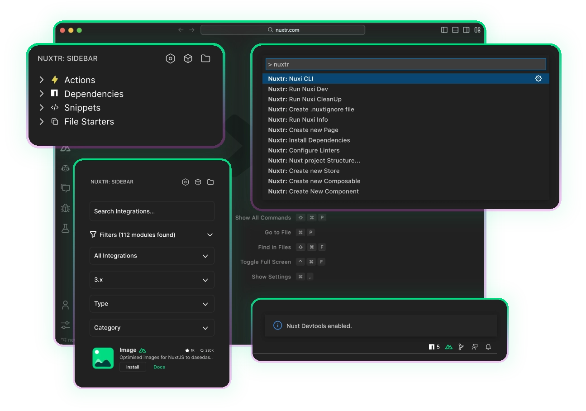Select Nuxtr: Create .nuxtignore file command
The height and width of the screenshot is (411, 586).
(x=405, y=109)
